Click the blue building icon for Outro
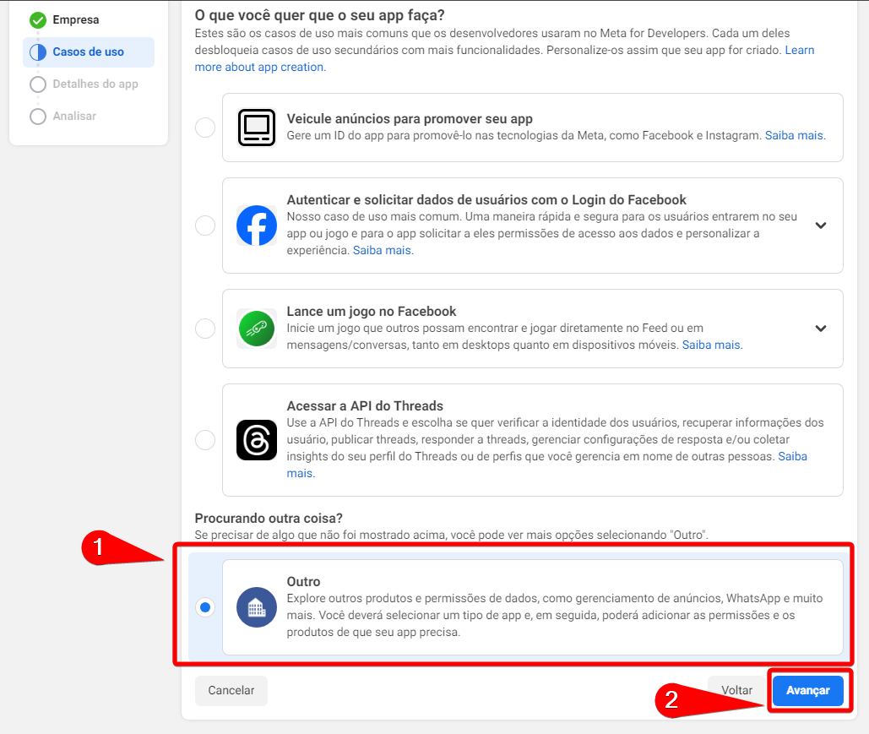 pyautogui.click(x=257, y=607)
